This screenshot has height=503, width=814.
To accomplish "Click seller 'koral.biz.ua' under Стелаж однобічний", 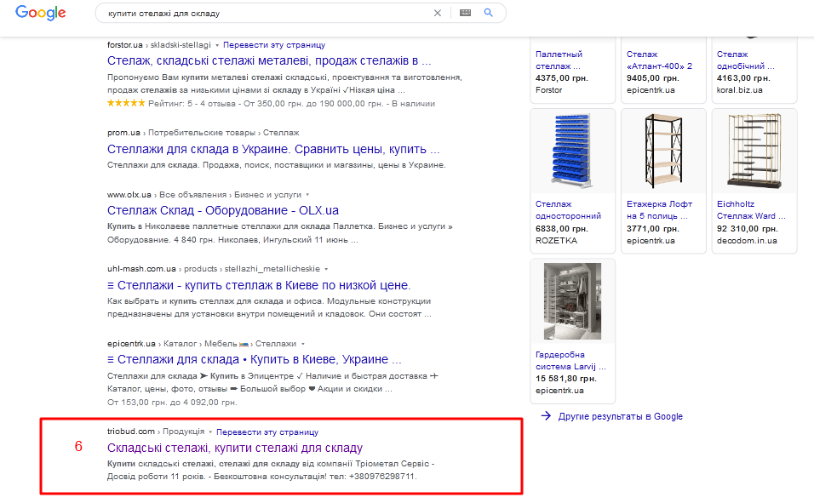I will (740, 90).
